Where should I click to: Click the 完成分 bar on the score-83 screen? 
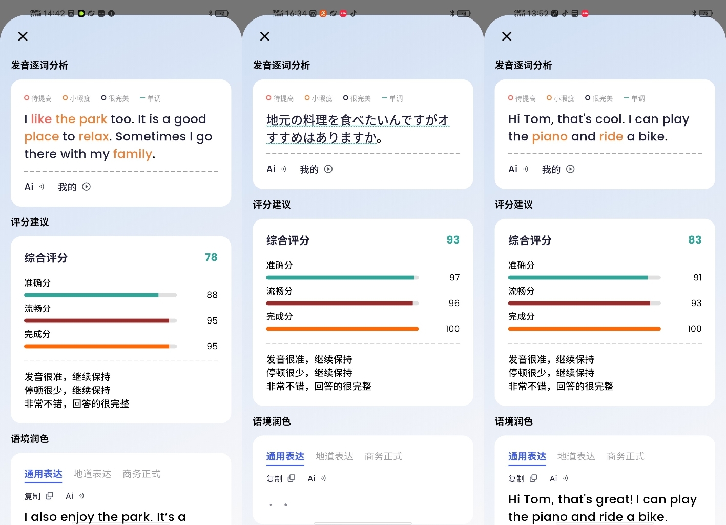click(x=584, y=329)
